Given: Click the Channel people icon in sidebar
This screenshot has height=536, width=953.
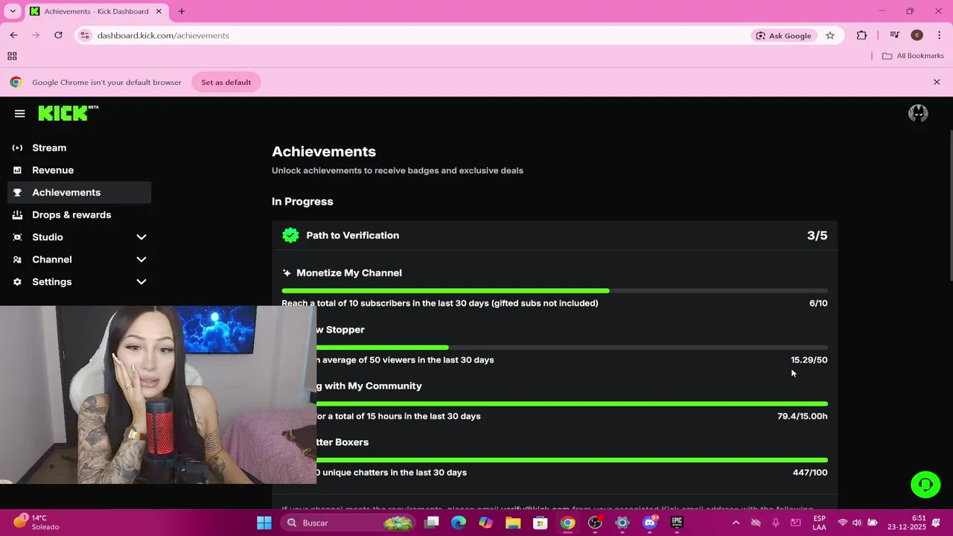Looking at the screenshot, I should (17, 259).
